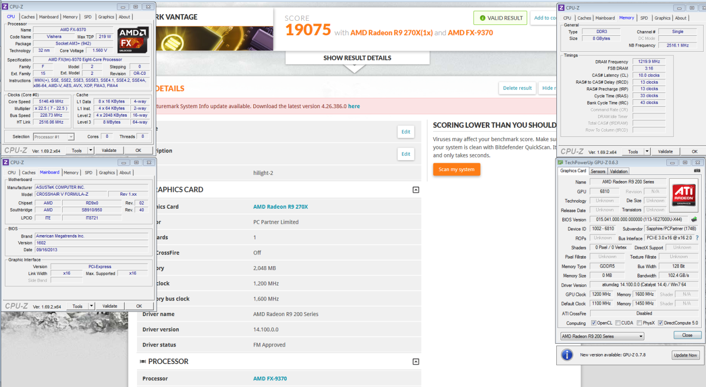
Task: Click the Max TDP value 219 W
Action: (105, 37)
